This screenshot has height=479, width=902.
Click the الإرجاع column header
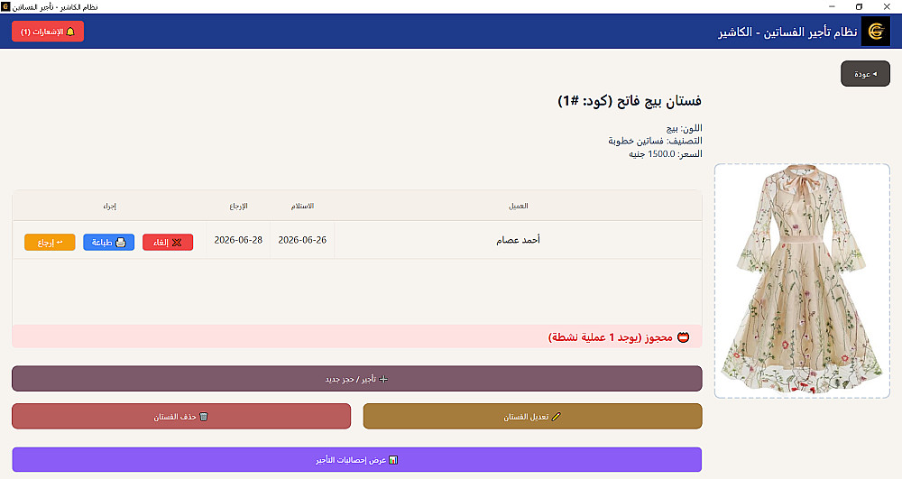coord(238,206)
